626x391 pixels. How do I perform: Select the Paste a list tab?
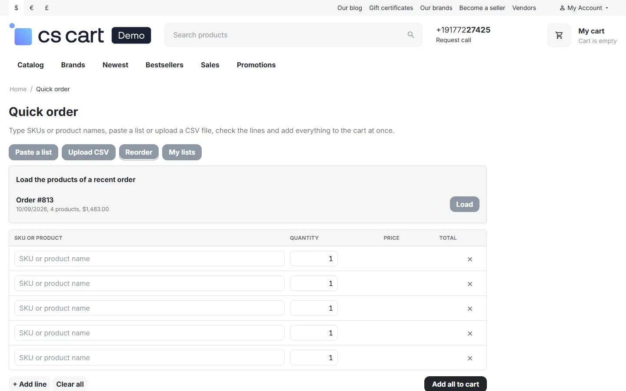[x=33, y=152]
